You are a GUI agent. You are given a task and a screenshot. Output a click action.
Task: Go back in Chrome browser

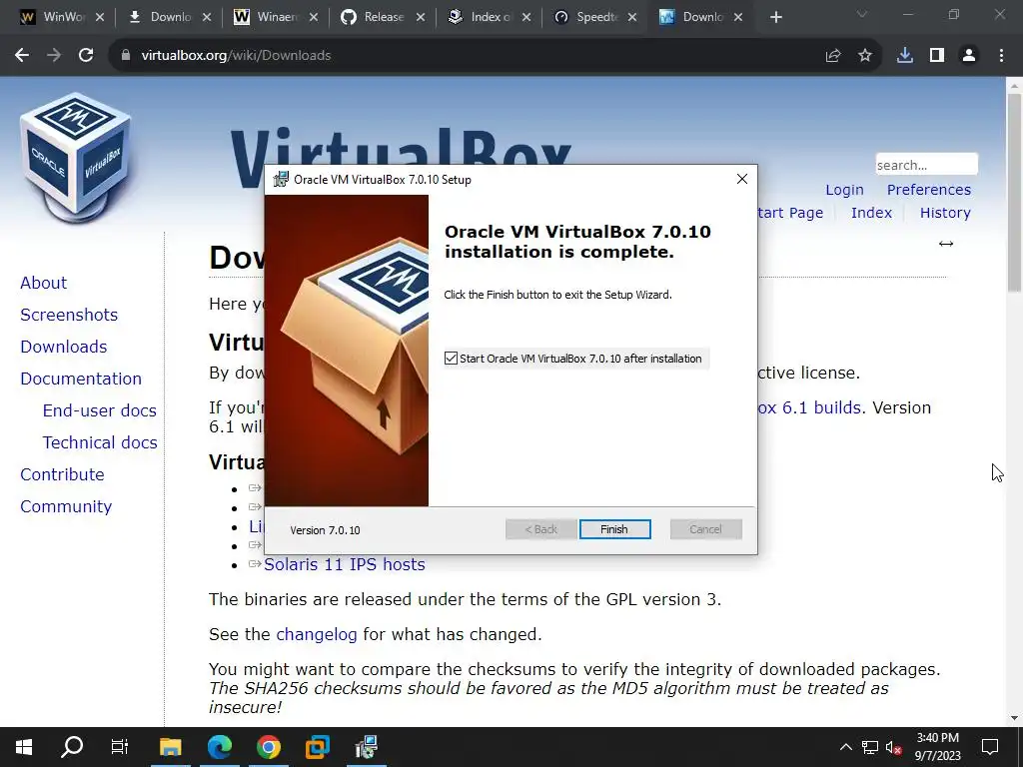click(x=22, y=56)
